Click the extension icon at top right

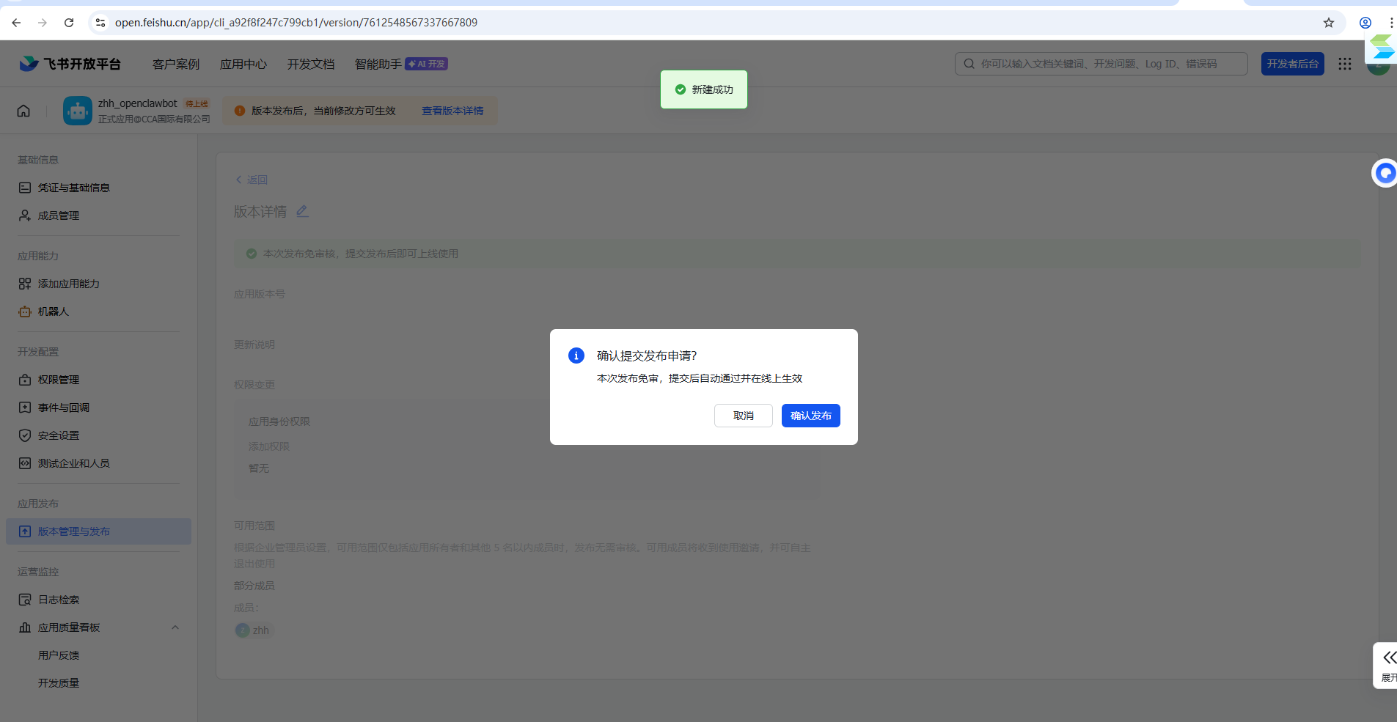coord(1382,48)
